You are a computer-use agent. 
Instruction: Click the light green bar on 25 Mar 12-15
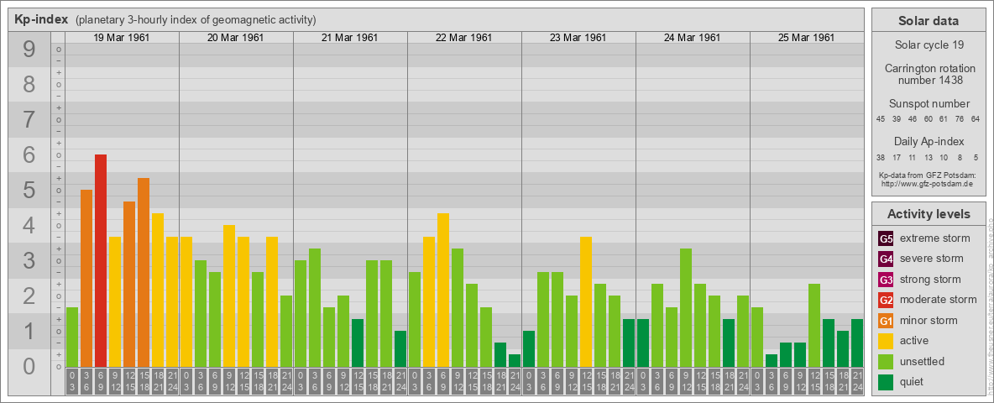814,326
